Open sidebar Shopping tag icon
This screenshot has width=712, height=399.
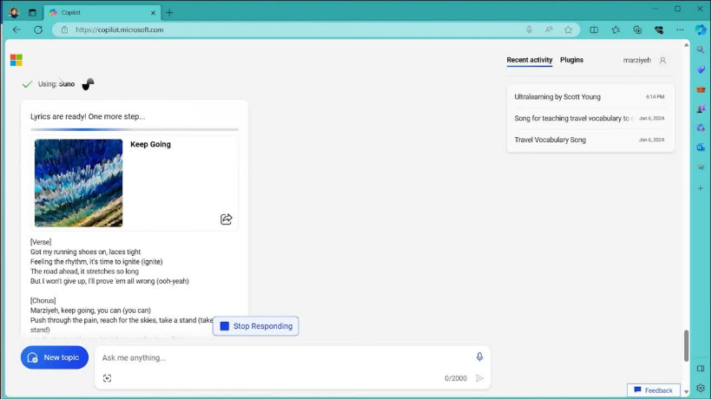(x=701, y=69)
